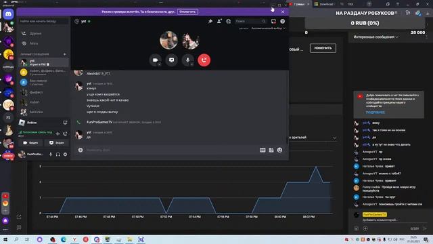433x244 pixels.
Task: Open microphone options arrow beside the mic button
Action: pyautogui.click(x=192, y=64)
